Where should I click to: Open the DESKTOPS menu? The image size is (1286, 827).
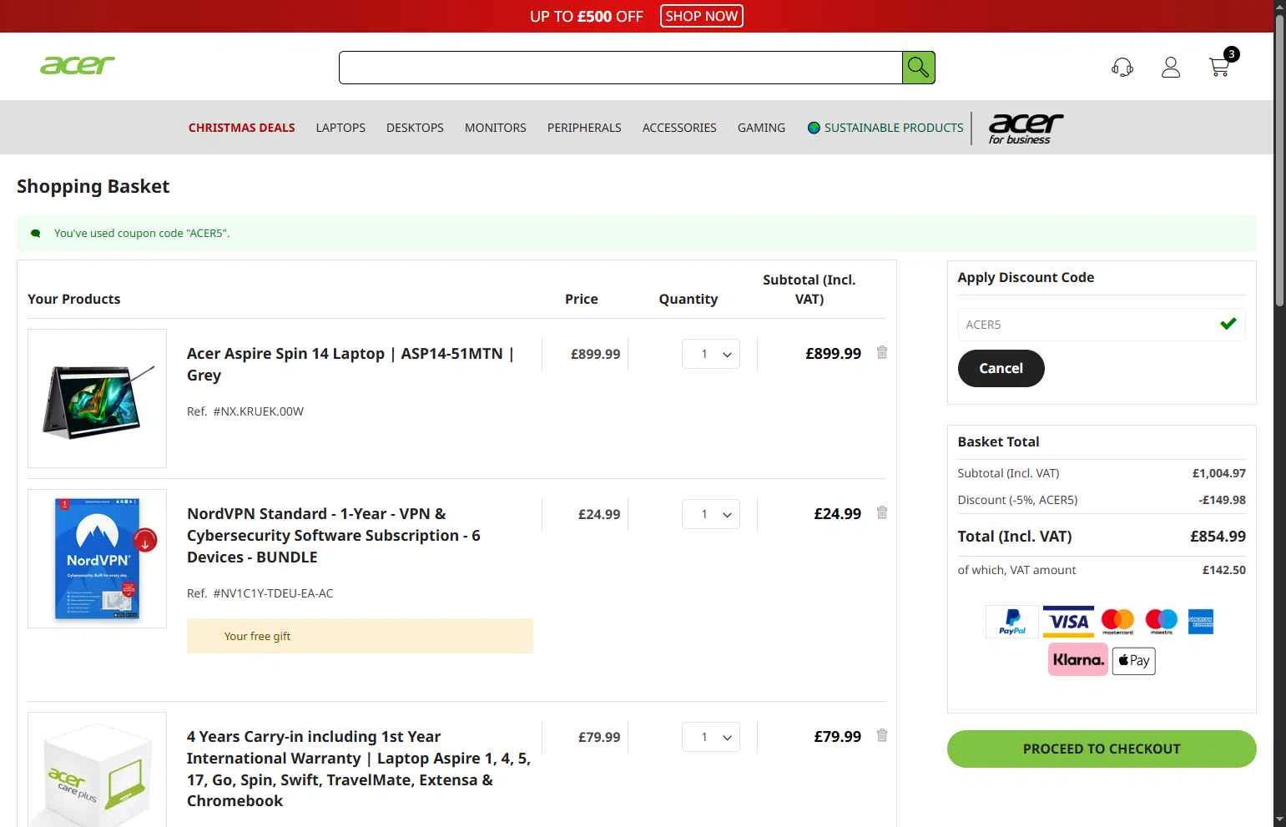415,128
